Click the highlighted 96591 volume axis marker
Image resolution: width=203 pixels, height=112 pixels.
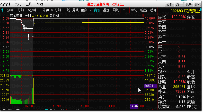tap(151, 86)
